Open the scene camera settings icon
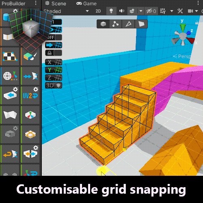This screenshot has width=203, height=203. [x=190, y=11]
